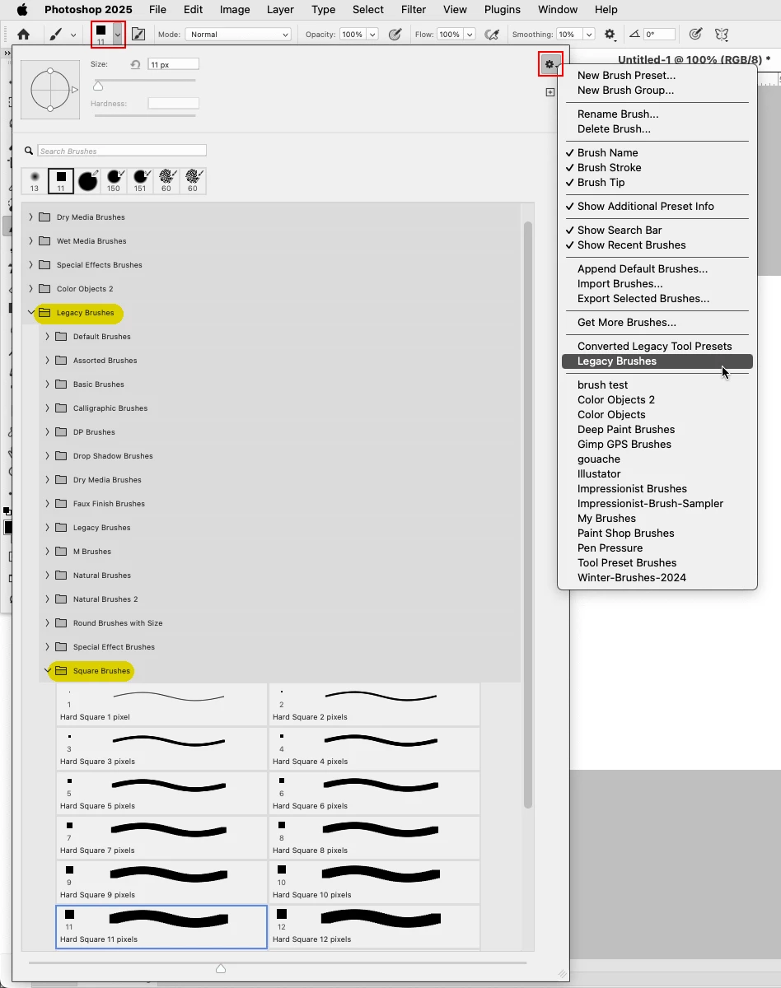Select Legacy Brushes in the menu
The width and height of the screenshot is (781, 988).
coord(657,361)
